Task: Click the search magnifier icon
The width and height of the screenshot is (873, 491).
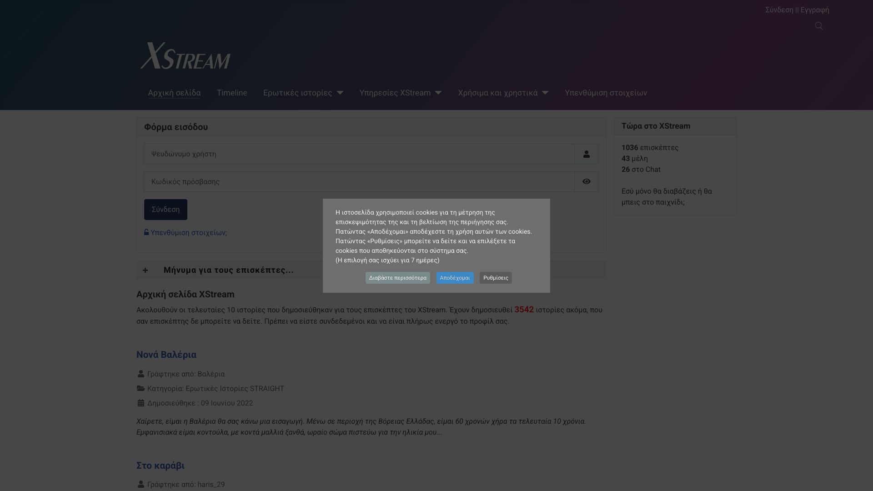Action: point(819,26)
